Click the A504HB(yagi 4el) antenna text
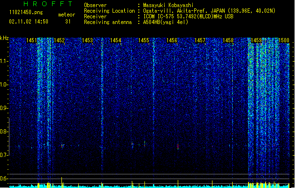295x188 pixels. (166, 22)
